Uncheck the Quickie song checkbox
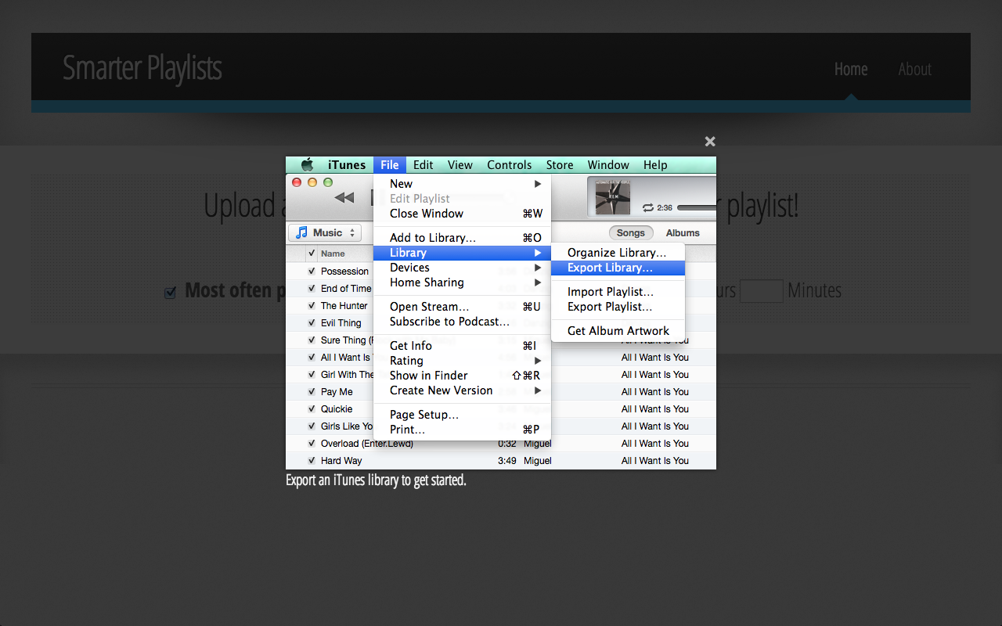The width and height of the screenshot is (1002, 626). coord(312,408)
